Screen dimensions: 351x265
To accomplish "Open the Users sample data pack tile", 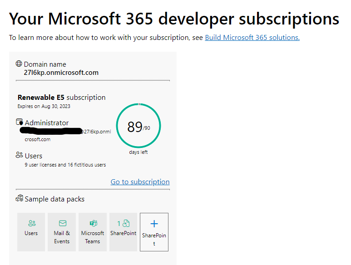I will [x=31, y=232].
